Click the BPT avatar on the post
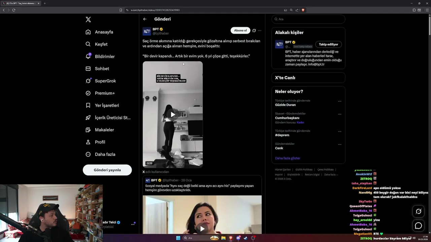This screenshot has width=431, height=242. coord(147,31)
